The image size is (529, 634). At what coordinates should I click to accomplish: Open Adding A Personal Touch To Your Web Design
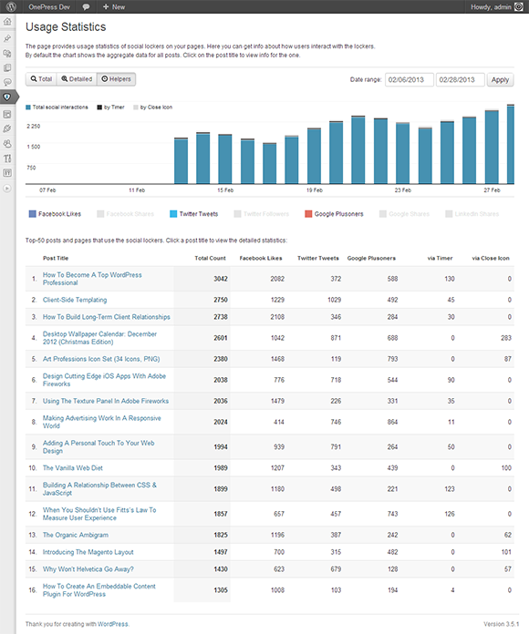click(x=99, y=446)
